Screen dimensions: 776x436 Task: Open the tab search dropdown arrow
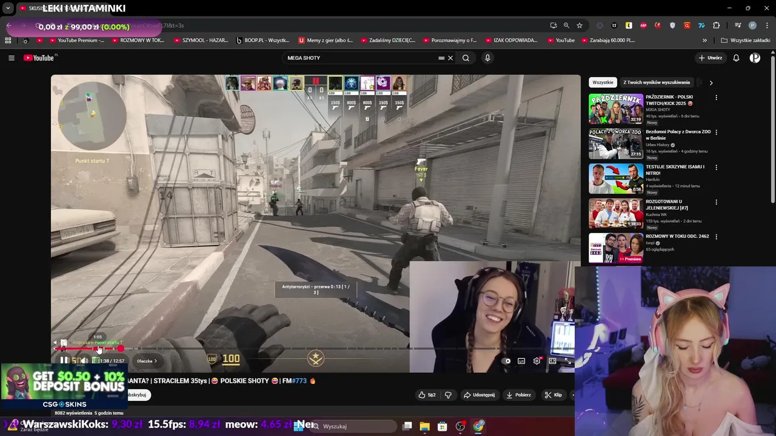pos(8,8)
